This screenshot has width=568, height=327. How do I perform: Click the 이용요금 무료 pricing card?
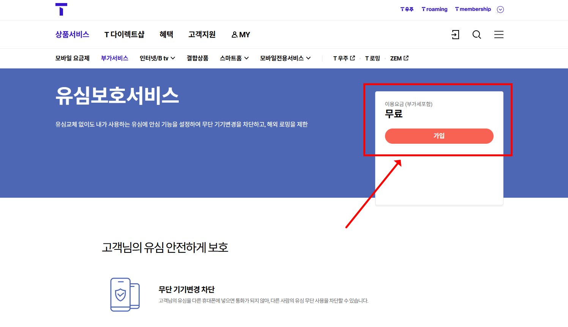click(x=439, y=114)
